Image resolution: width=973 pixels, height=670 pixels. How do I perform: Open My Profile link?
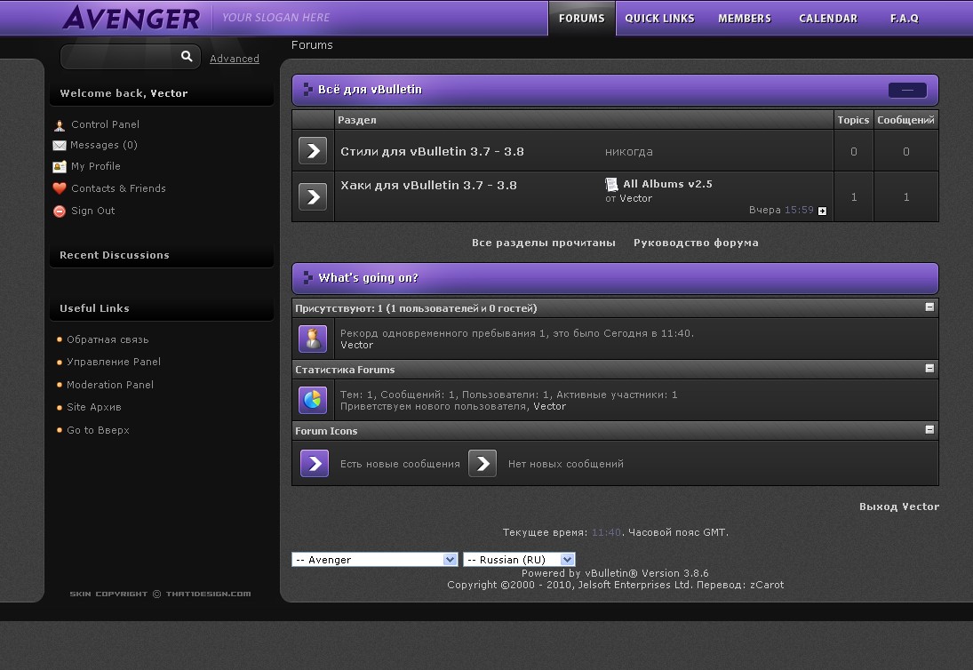[x=96, y=166]
